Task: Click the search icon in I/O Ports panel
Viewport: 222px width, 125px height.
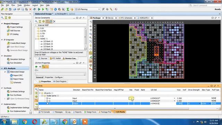Action: (x=36, y=90)
